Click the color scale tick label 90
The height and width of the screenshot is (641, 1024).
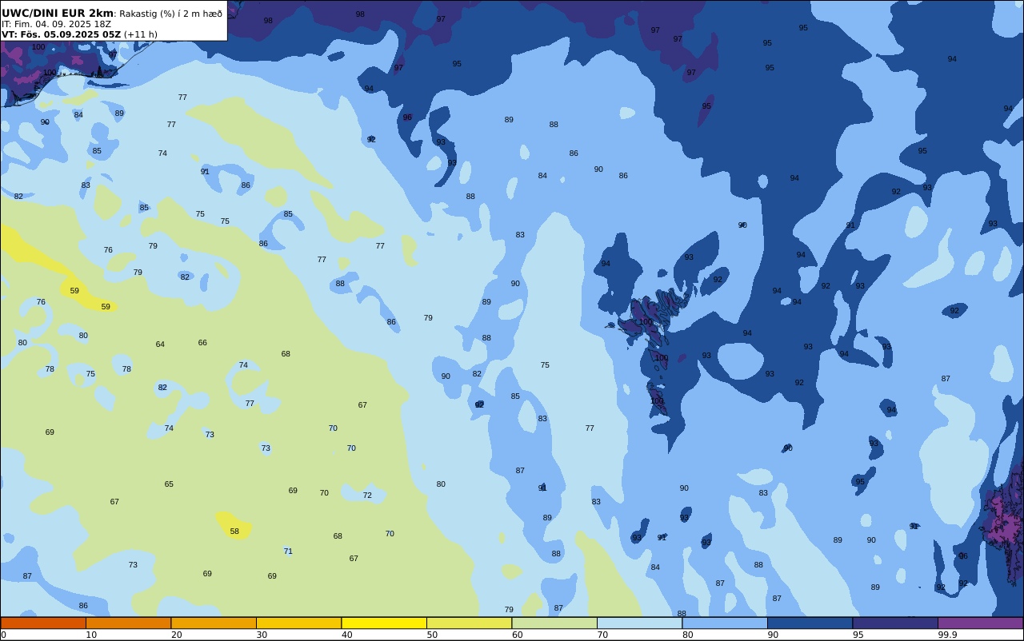773,635
